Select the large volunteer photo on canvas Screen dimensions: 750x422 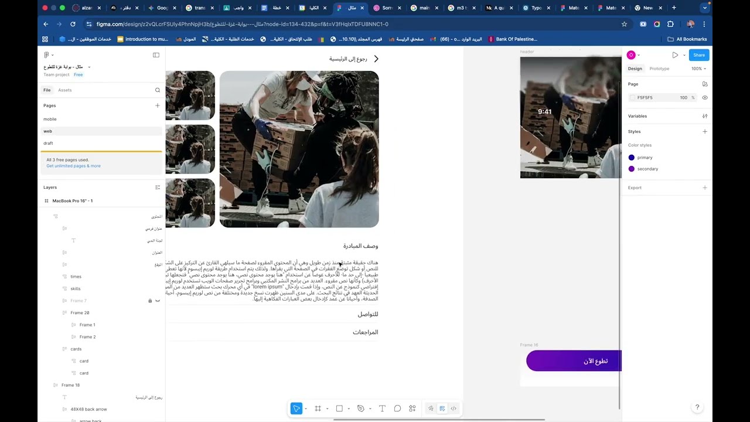click(x=299, y=149)
